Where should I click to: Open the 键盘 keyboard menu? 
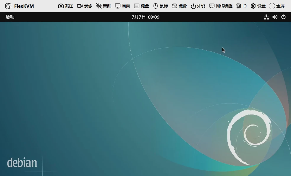(x=141, y=6)
